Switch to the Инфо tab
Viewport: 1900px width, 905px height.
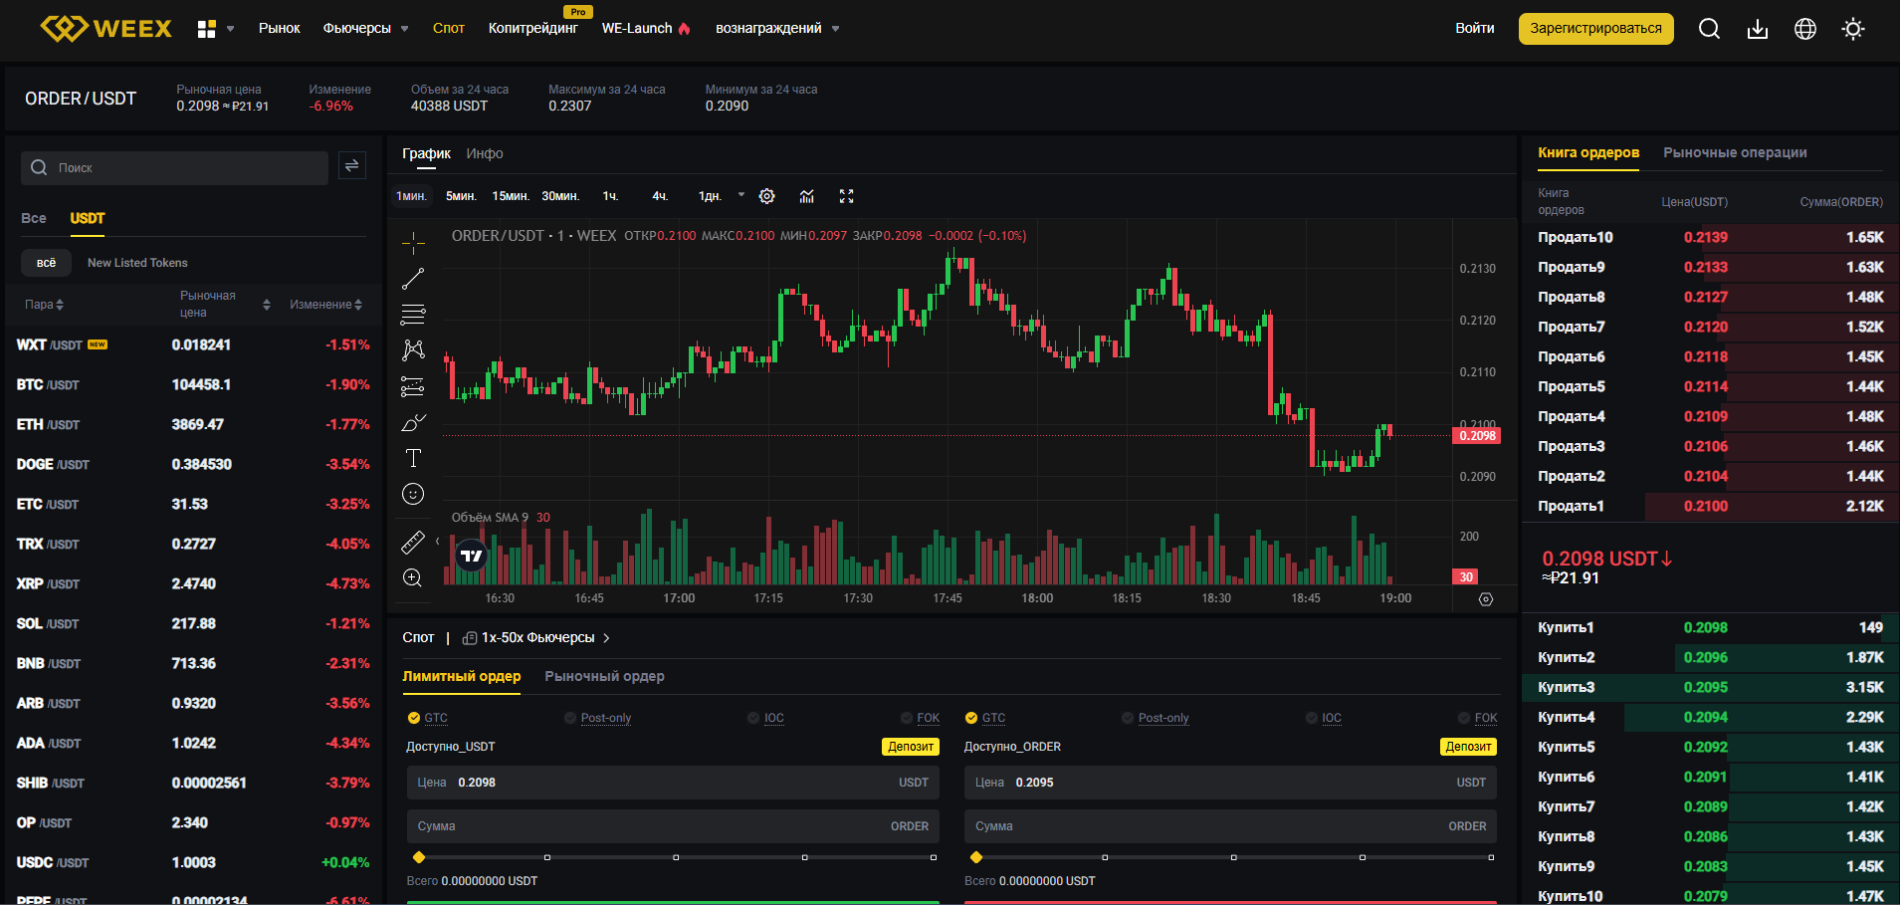tap(485, 153)
